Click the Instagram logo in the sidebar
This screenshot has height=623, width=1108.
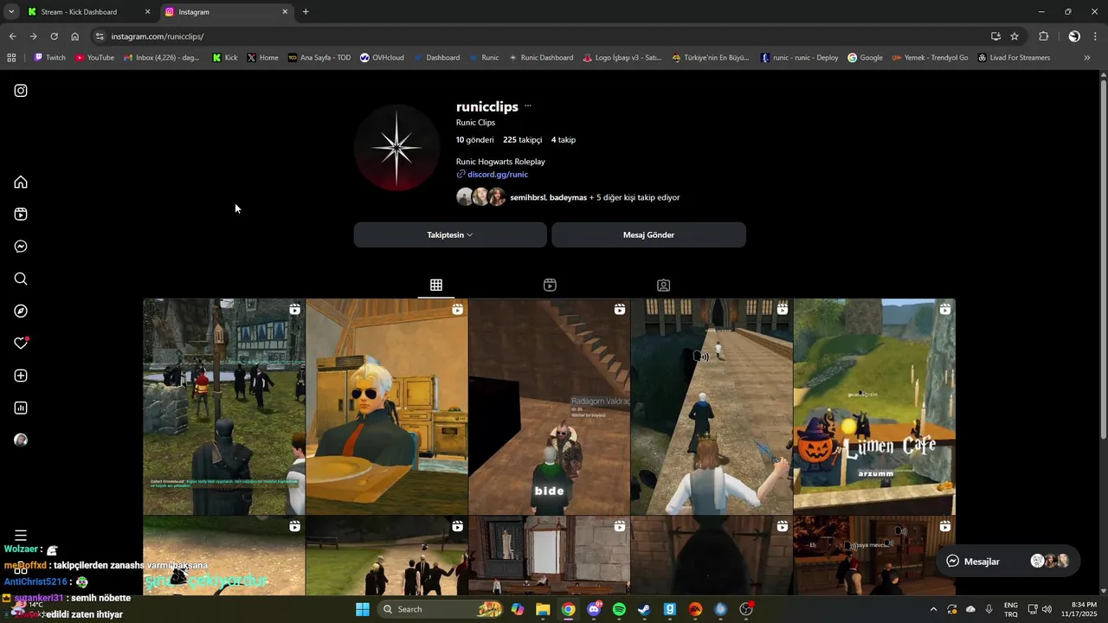click(21, 91)
